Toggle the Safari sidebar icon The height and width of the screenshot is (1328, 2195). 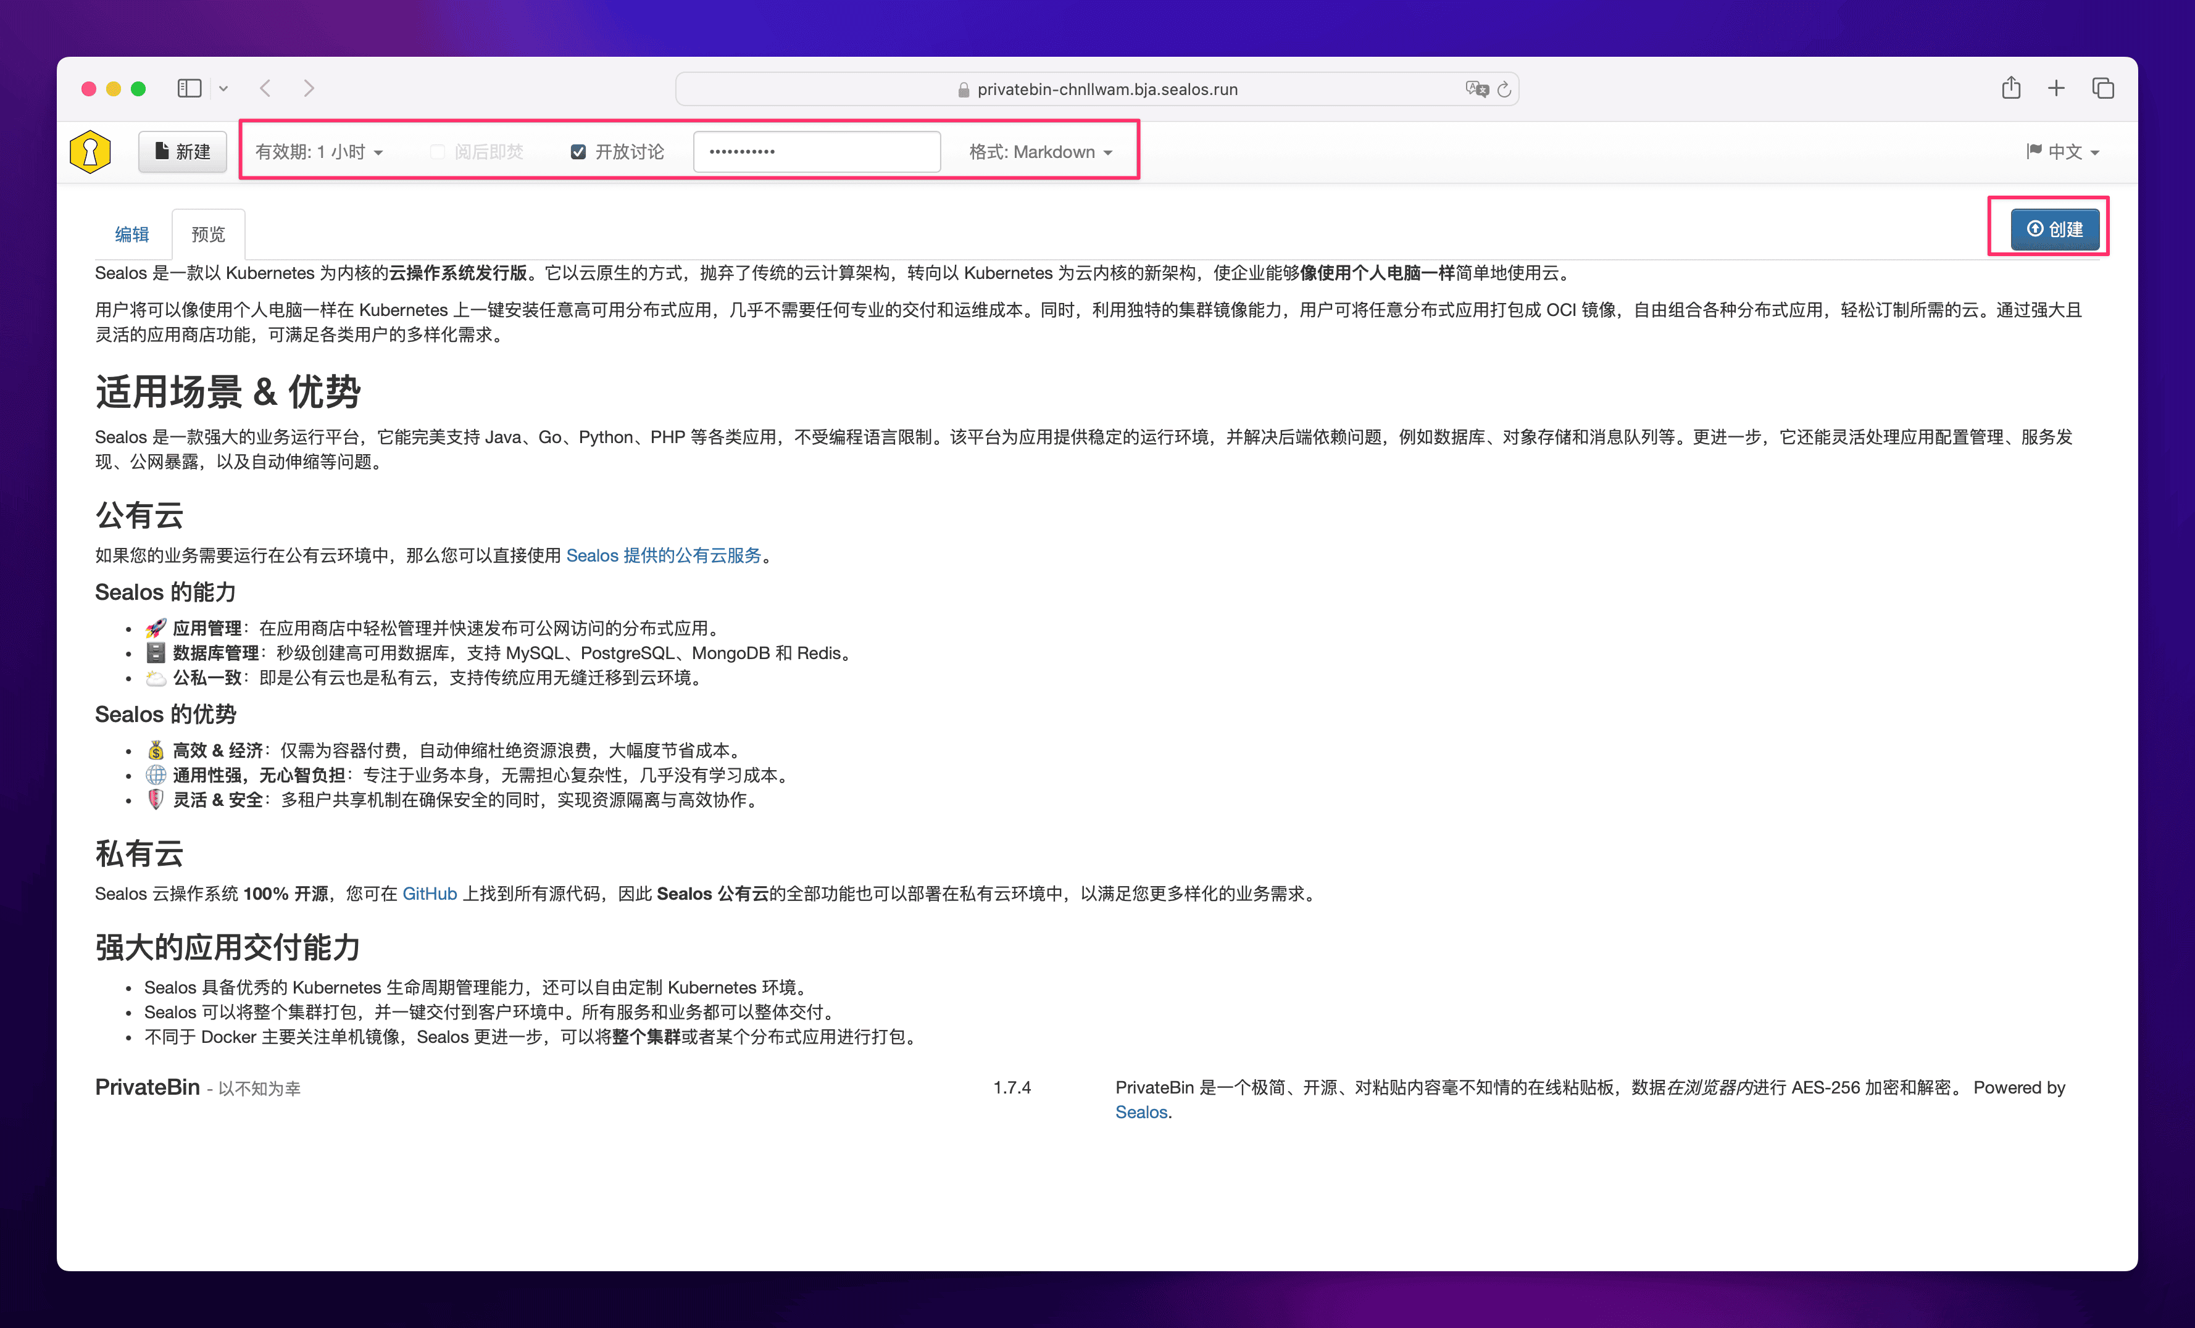189,88
